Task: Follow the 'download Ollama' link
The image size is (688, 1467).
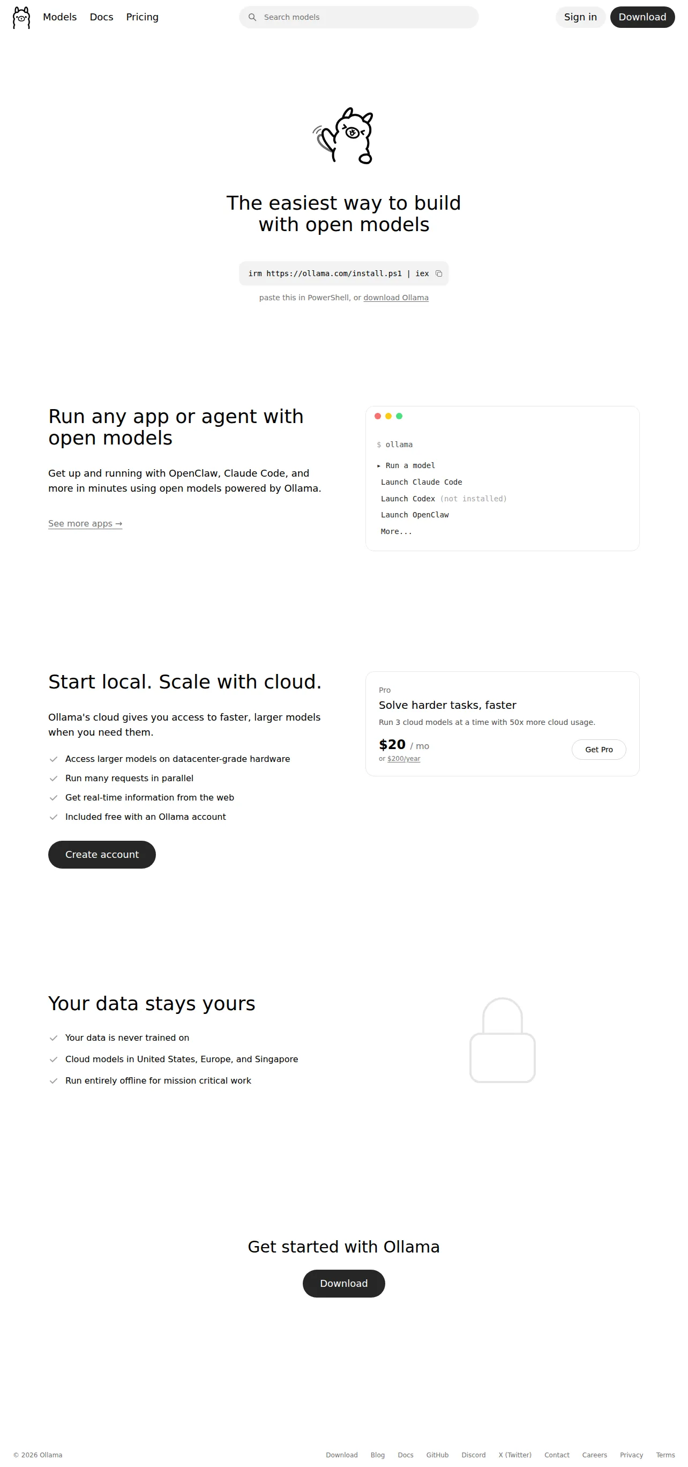Action: point(395,297)
